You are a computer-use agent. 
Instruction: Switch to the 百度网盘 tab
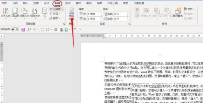click(x=139, y=3)
